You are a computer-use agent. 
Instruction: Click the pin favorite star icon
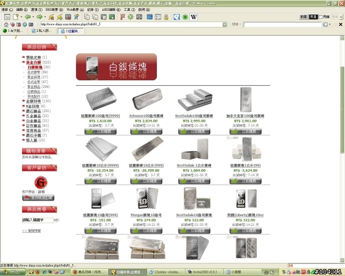(77, 17)
